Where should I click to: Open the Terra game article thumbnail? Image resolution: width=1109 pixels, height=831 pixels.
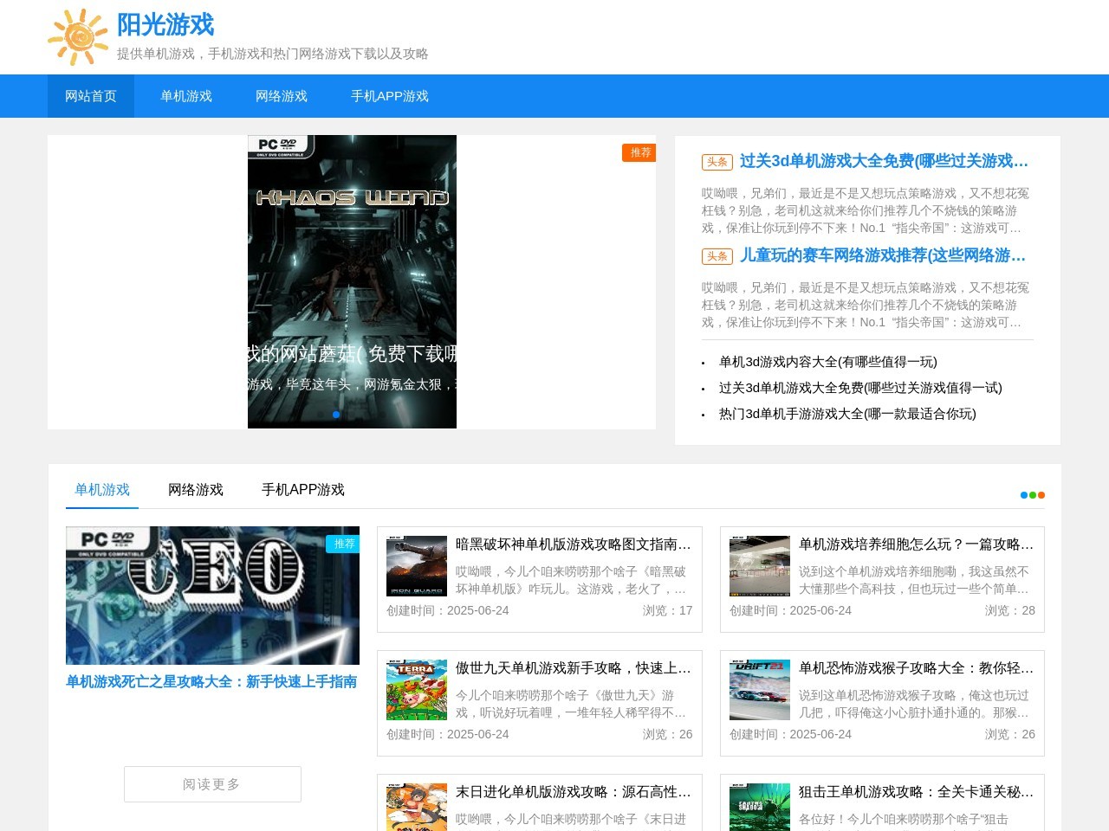click(x=417, y=690)
